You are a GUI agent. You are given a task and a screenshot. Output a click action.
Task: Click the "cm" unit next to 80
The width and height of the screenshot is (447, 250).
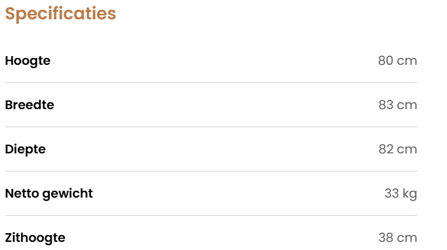click(x=407, y=61)
